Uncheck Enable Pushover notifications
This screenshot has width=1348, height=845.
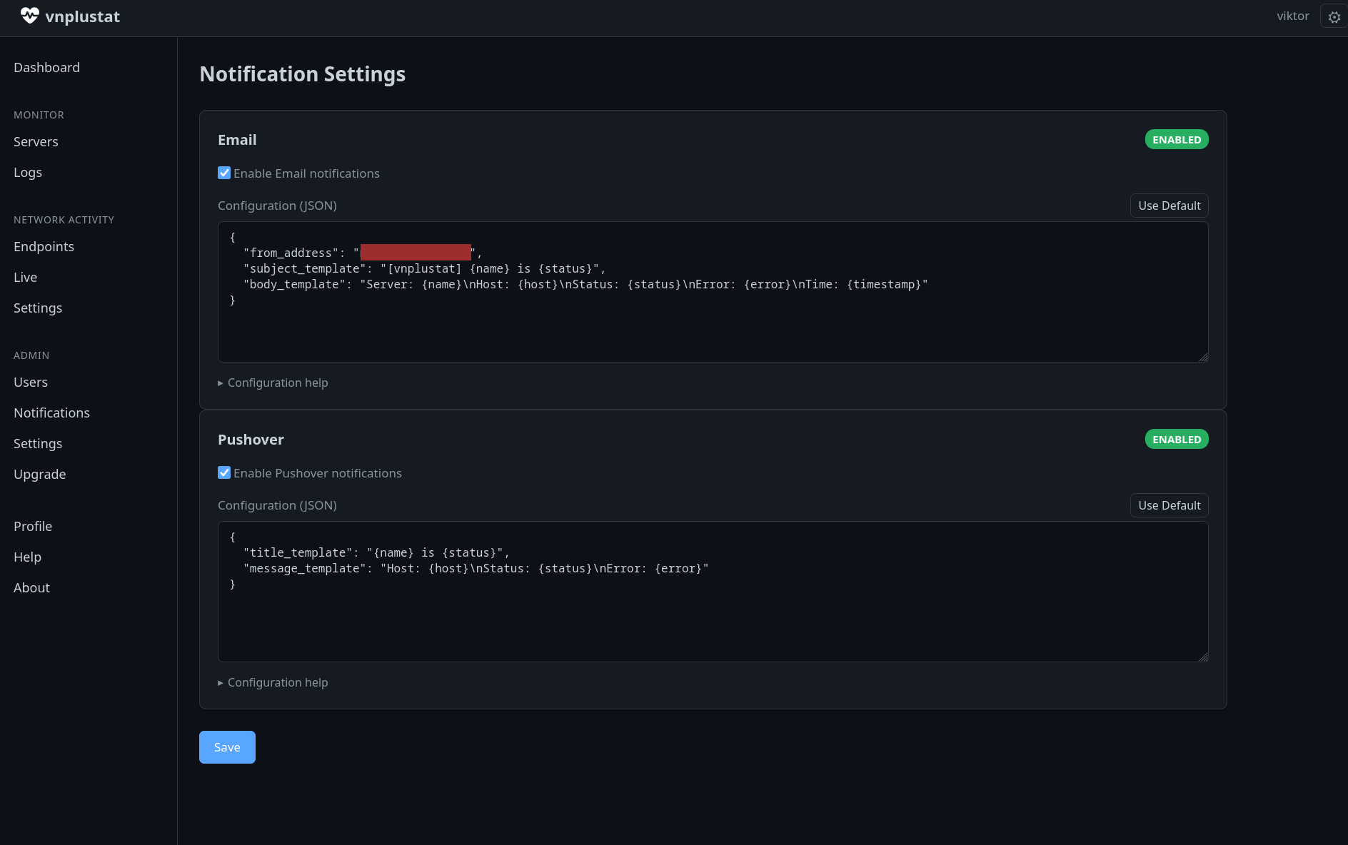pos(224,472)
